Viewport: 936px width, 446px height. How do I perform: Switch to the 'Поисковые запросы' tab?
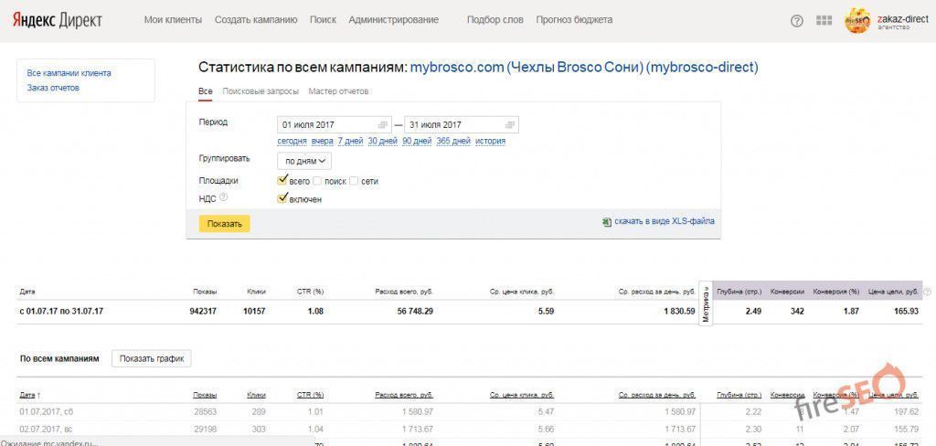(x=261, y=91)
